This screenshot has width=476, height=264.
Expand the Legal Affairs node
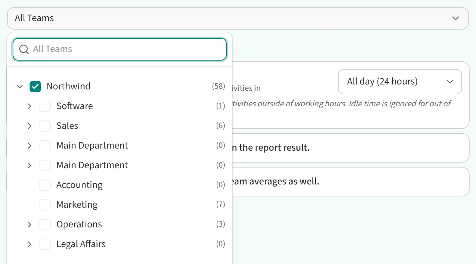(x=30, y=244)
